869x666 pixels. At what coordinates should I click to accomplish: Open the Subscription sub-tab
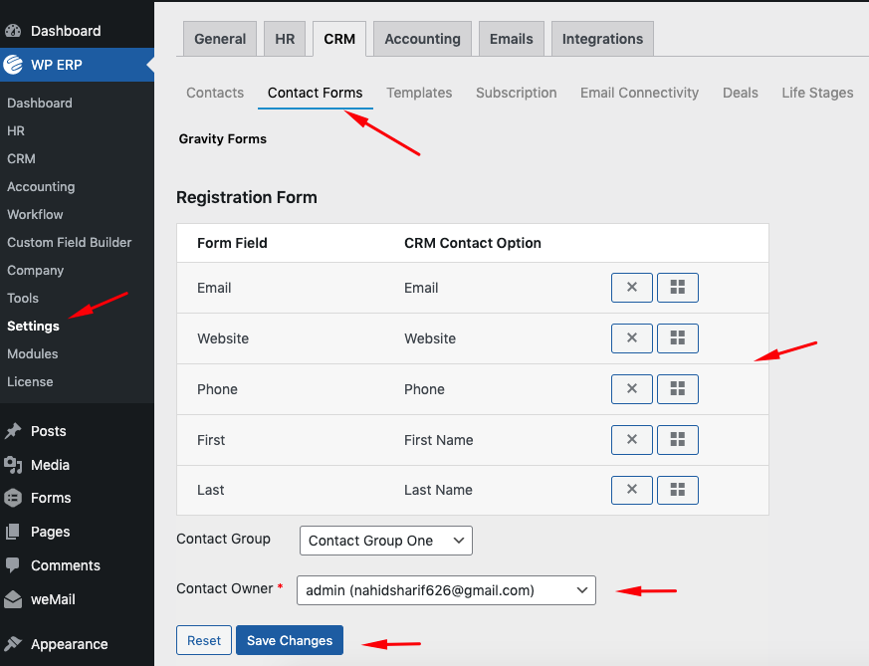(x=516, y=93)
